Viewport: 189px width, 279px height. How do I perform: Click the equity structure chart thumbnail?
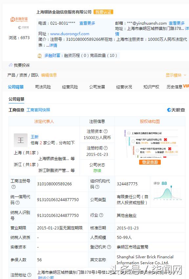tap(151, 144)
